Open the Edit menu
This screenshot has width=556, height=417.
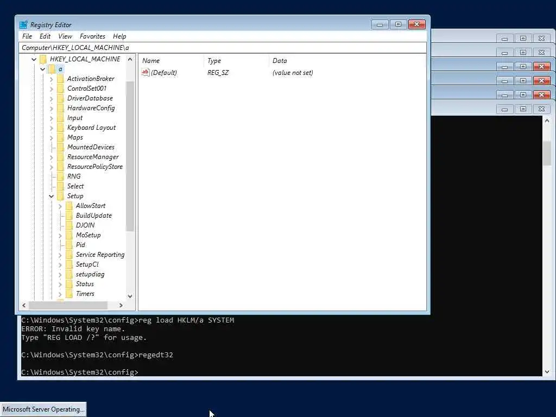coord(45,36)
